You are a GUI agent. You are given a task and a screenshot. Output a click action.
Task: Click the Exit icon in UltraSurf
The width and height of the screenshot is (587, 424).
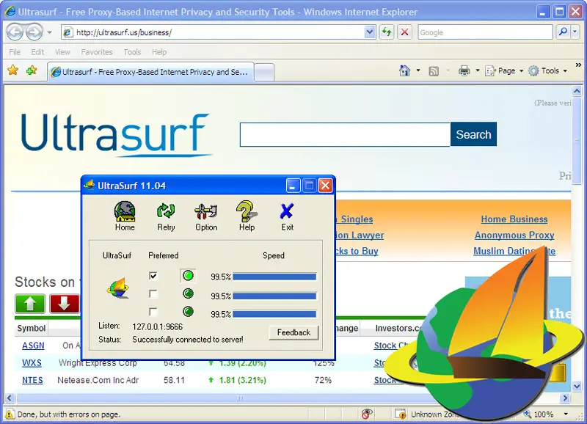[287, 216]
